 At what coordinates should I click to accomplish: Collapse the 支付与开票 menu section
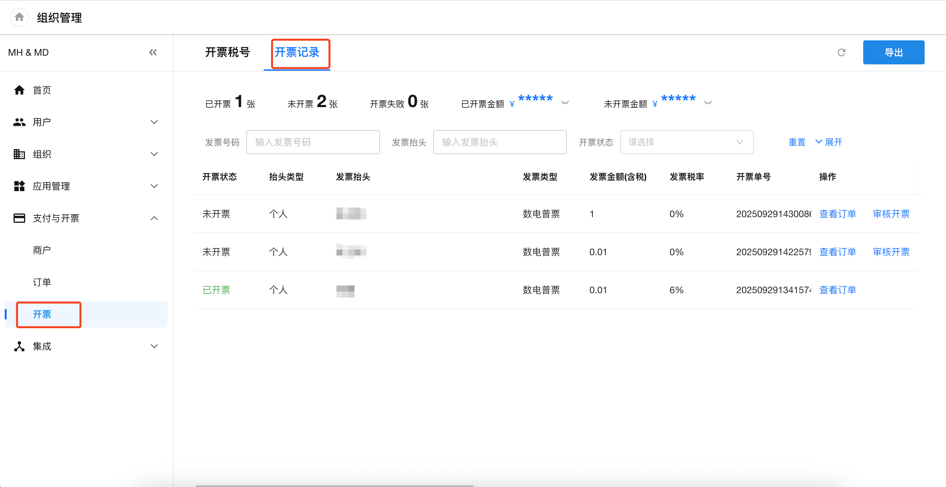[154, 218]
